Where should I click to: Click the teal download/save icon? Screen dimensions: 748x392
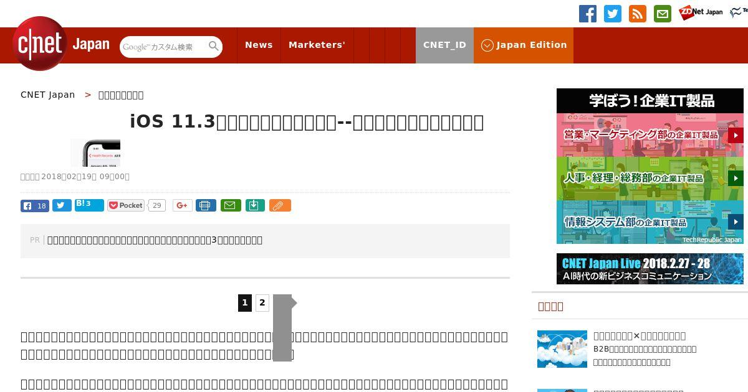pyautogui.click(x=255, y=205)
